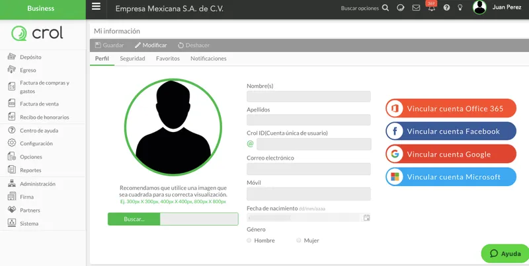The image size is (529, 266).
Task: Click the Administración sidebar icon
Action: coord(12,183)
